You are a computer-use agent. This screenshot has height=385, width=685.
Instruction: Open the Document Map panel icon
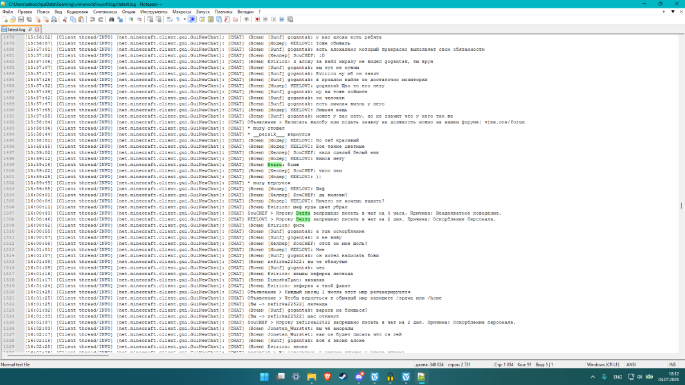point(210,19)
